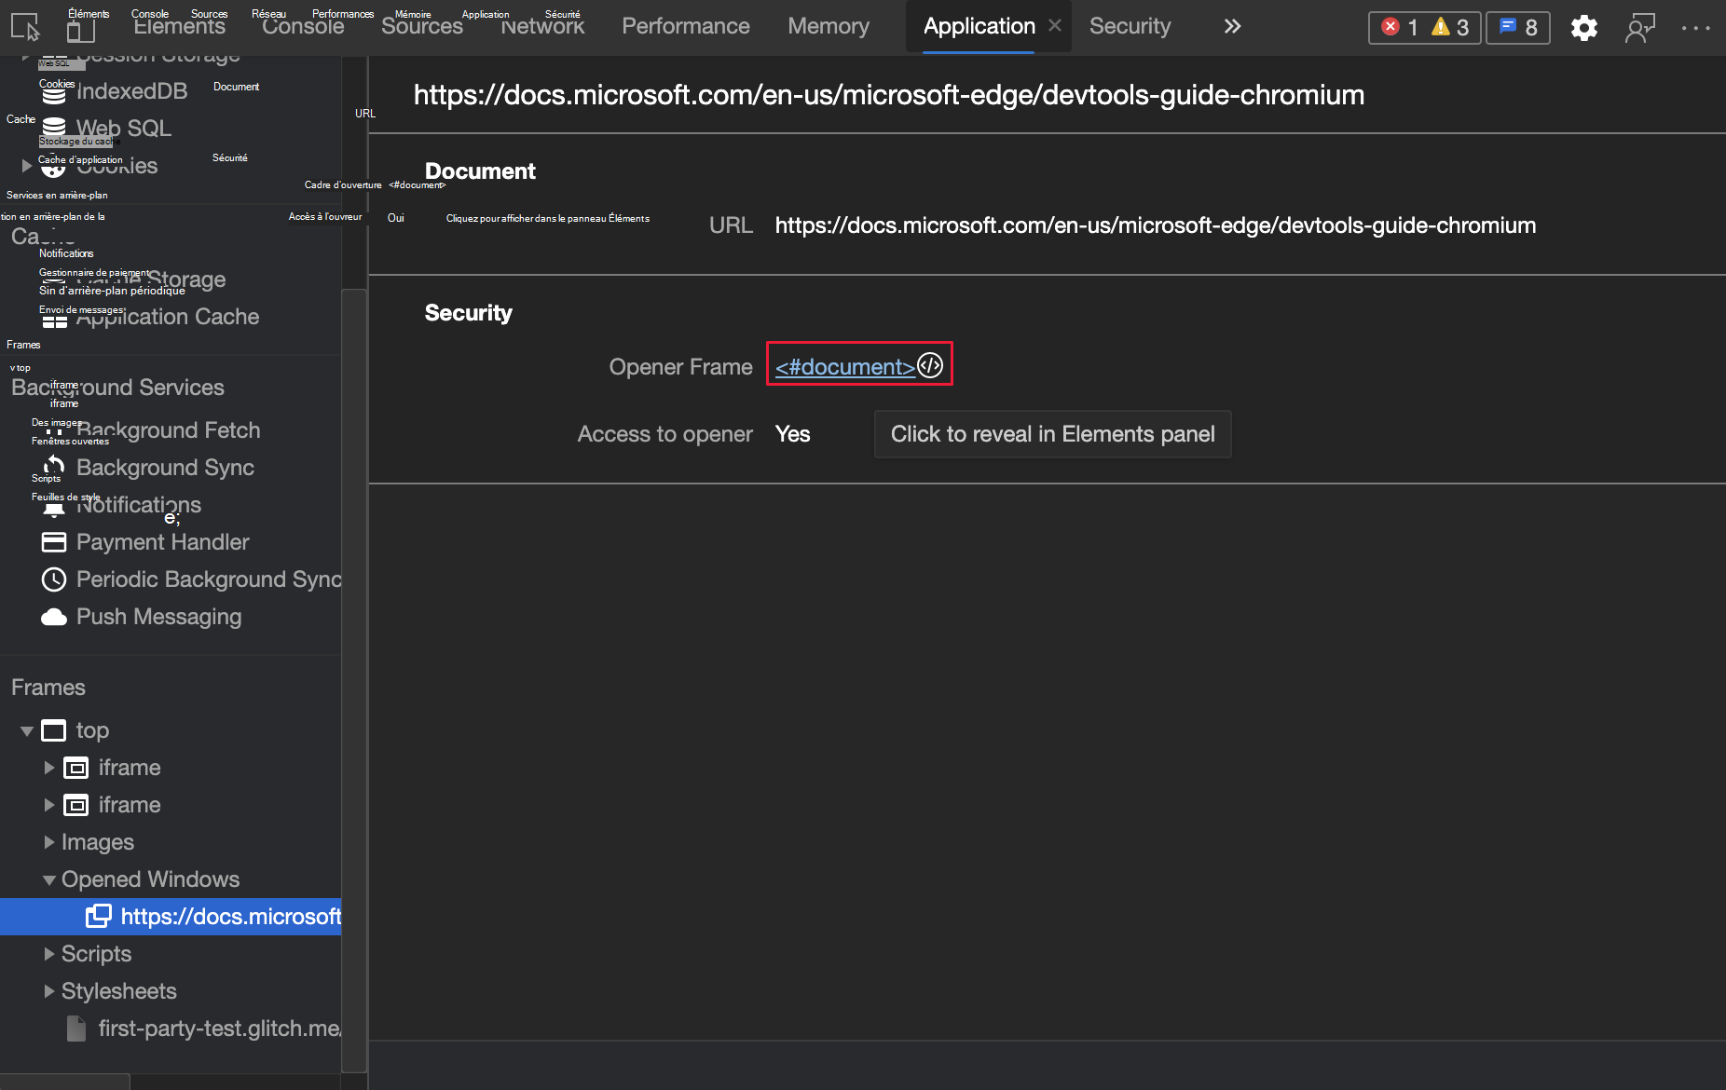This screenshot has height=1090, width=1726.
Task: Click the warning count indicator
Action: [1450, 27]
